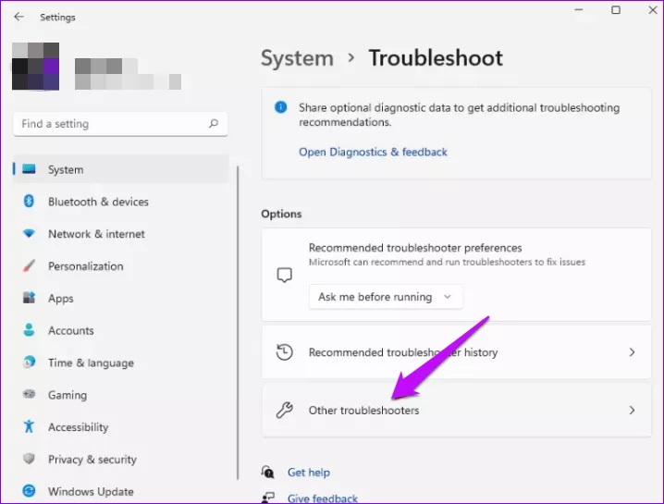Open Windows Update page
The height and width of the screenshot is (504, 664).
click(x=121, y=491)
